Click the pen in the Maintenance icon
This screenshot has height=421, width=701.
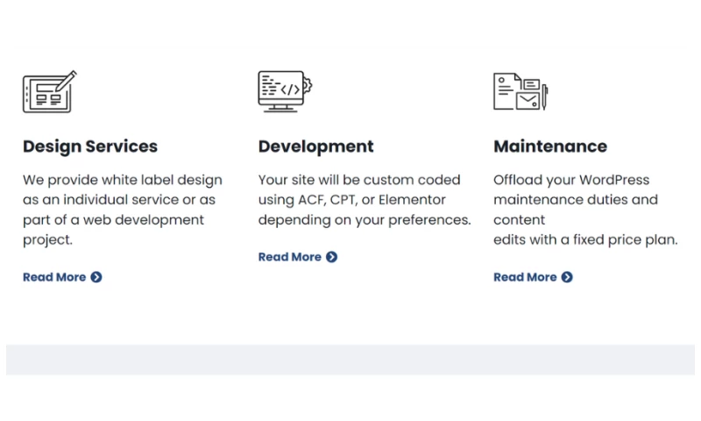(x=544, y=96)
